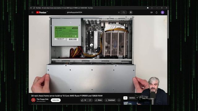Image resolution: width=198 pixels, height=111 pixels.
Task: Like the video with thumbs up
Action: [x=84, y=100]
